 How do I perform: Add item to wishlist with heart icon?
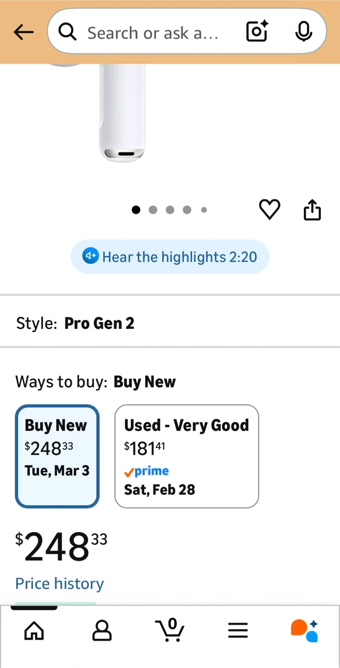click(269, 210)
